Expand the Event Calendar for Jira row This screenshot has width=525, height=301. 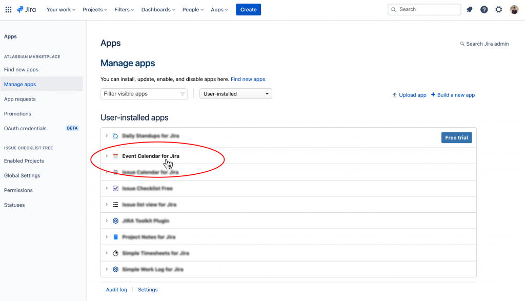point(107,156)
